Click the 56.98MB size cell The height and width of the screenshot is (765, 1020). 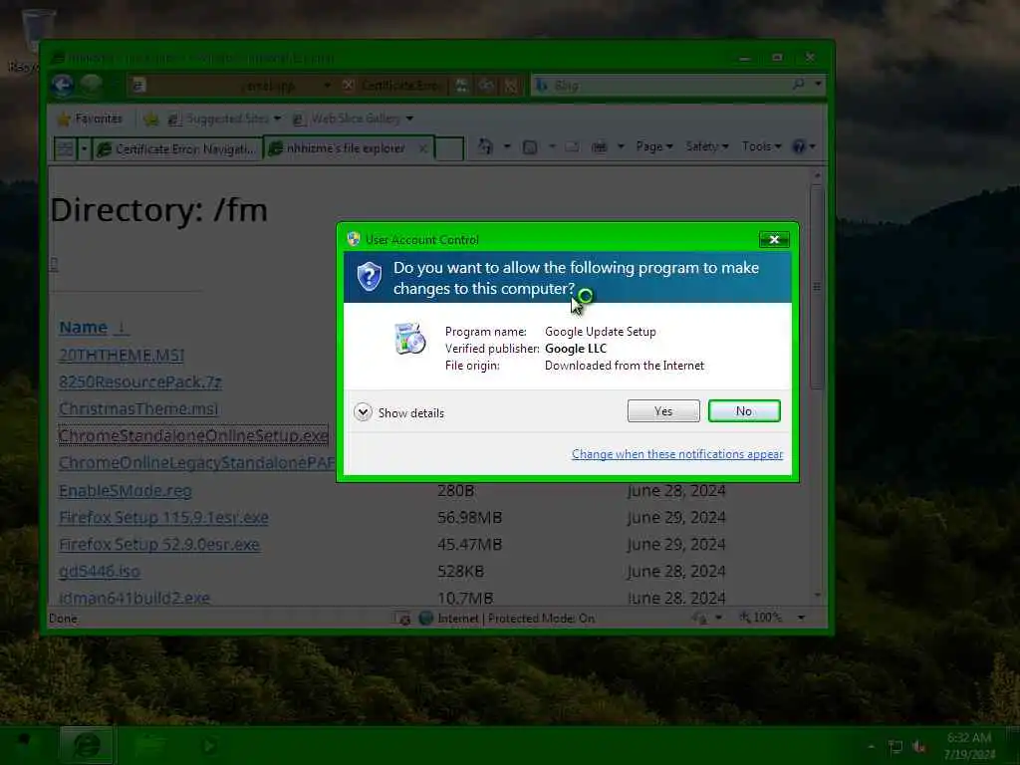click(x=470, y=517)
